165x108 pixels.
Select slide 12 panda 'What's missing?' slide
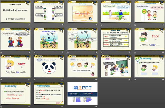[49, 66]
